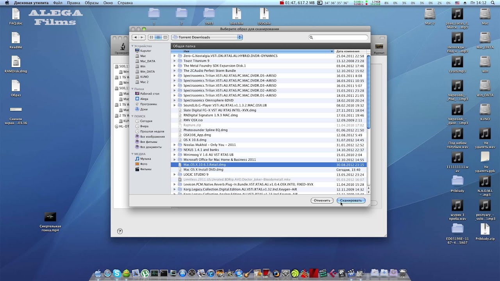The height and width of the screenshot is (281, 500).
Task: Open Программы folder in sidebar
Action: click(148, 104)
